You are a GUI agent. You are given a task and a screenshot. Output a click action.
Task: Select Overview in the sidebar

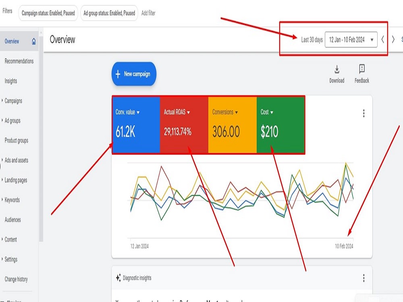[x=19, y=41]
